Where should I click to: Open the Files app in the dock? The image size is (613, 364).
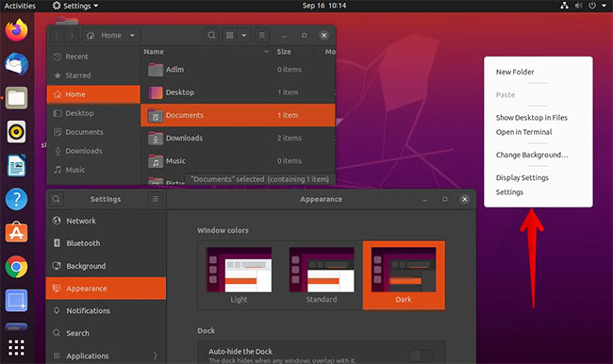[x=16, y=98]
